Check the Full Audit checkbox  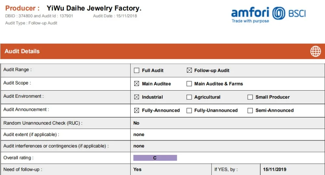coord(136,70)
